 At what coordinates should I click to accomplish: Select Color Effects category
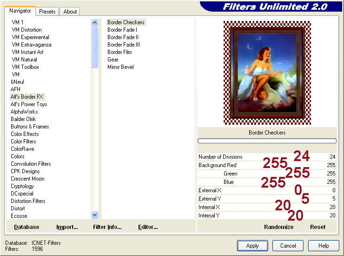coord(25,134)
